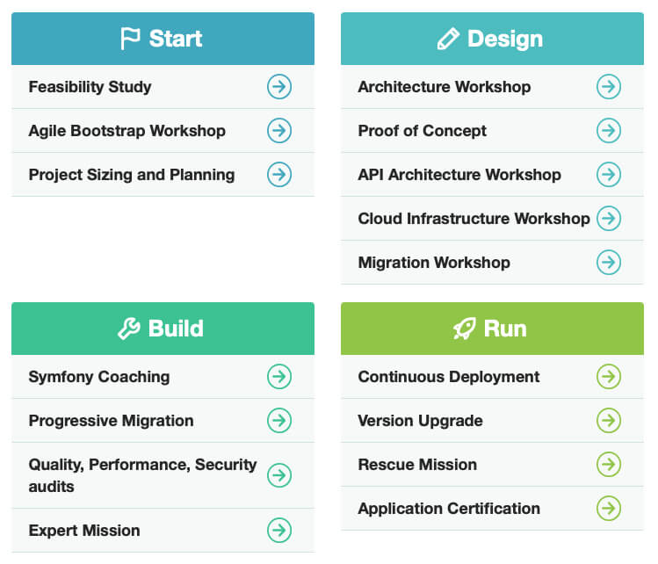This screenshot has width=658, height=564.
Task: Go to Cloud Infrastructure Workshop
Action: (x=474, y=219)
